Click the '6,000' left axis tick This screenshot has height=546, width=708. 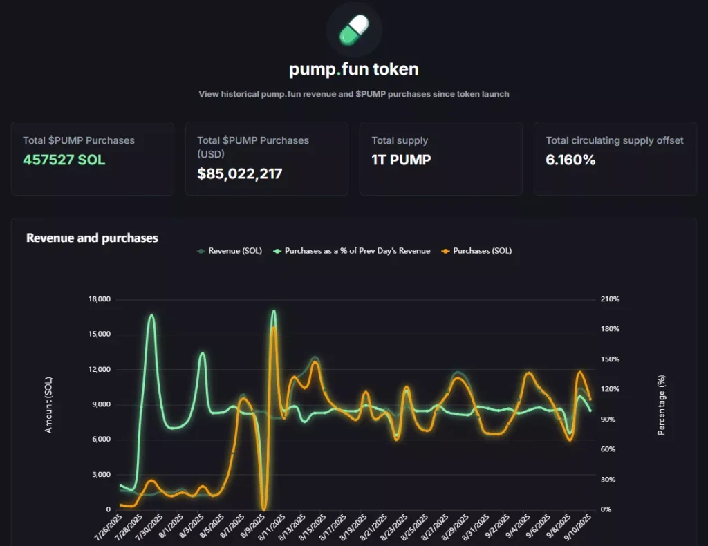pos(101,439)
